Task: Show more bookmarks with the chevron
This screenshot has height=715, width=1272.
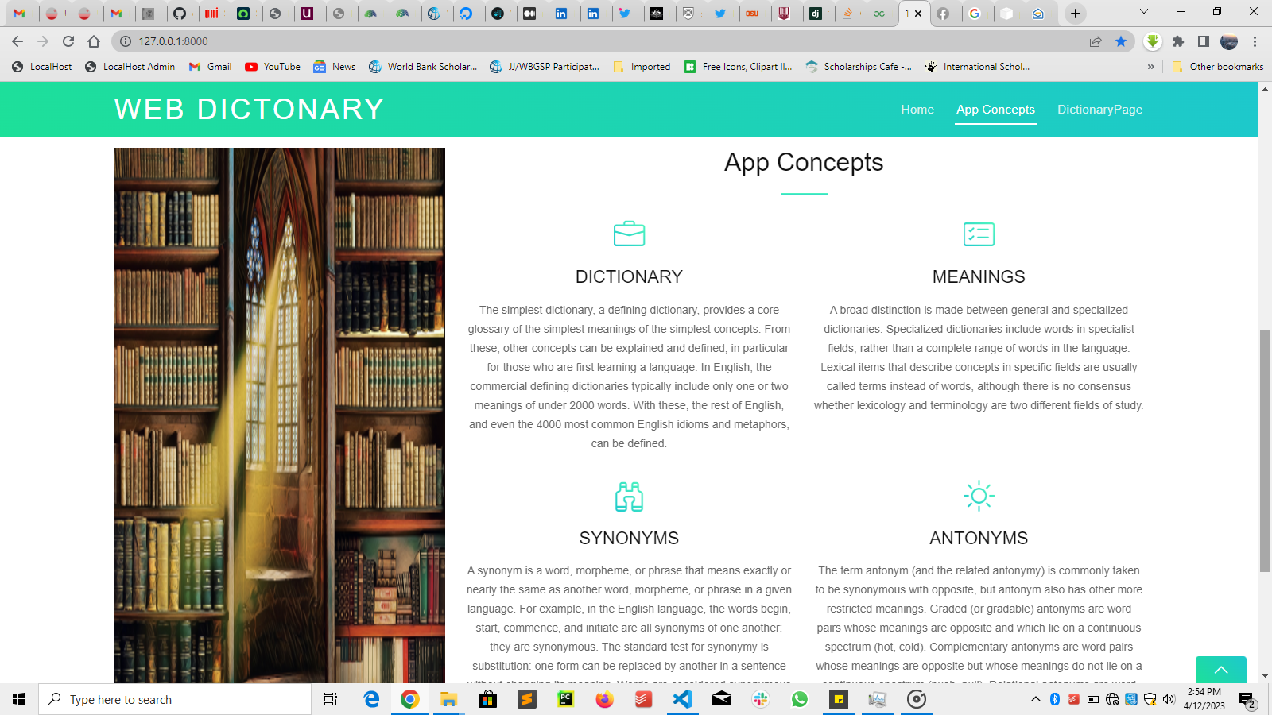Action: tap(1151, 67)
